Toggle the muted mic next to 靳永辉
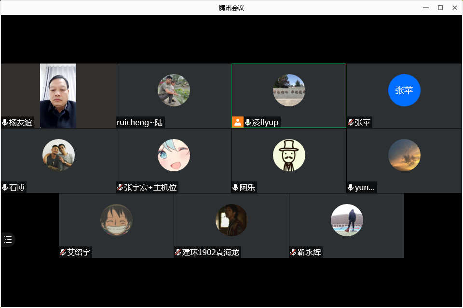The image size is (463, 308). tap(293, 252)
